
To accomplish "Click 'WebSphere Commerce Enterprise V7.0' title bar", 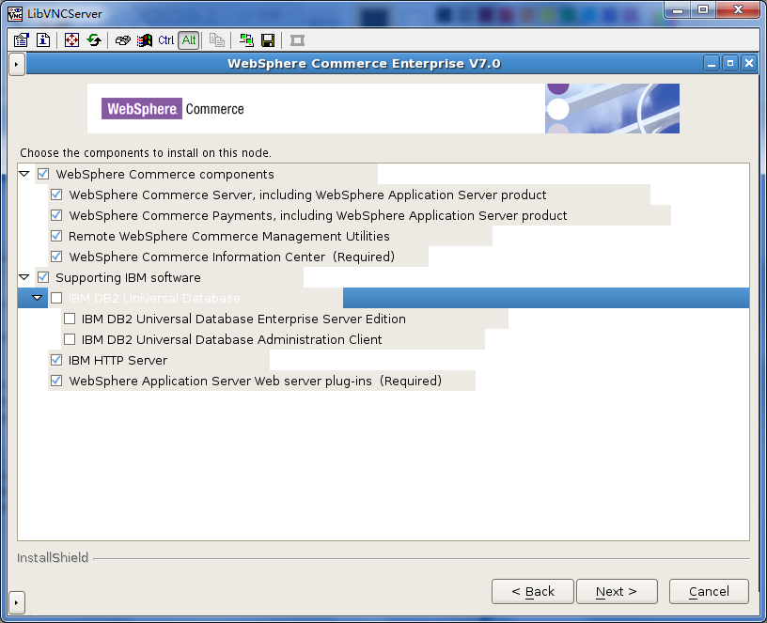I will pos(364,64).
